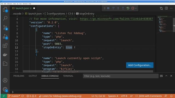Image resolution: width=175 pixels, height=98 pixels.
Task: Open the dropdown next to Stop button
Action: [x=136, y=8]
